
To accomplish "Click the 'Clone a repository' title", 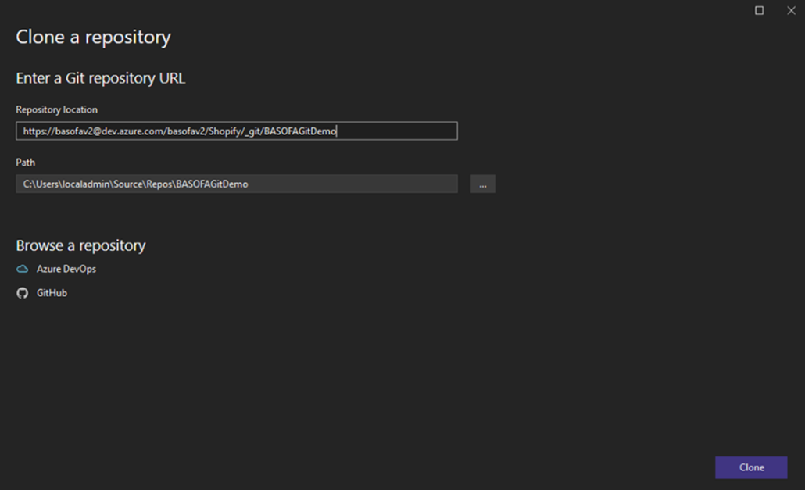I will (x=93, y=37).
